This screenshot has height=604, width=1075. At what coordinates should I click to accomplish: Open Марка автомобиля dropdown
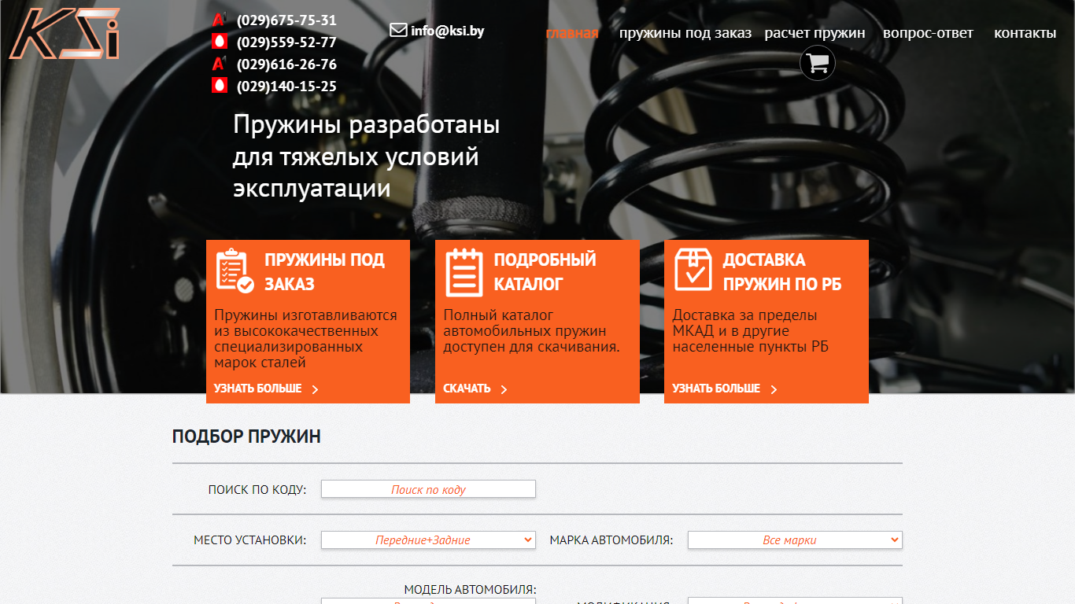[x=795, y=540]
